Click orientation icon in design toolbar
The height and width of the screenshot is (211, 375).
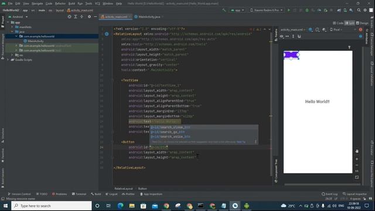coord(318,30)
